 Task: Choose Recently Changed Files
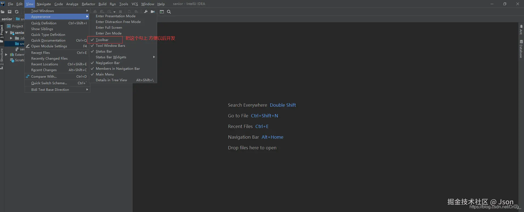click(57, 59)
